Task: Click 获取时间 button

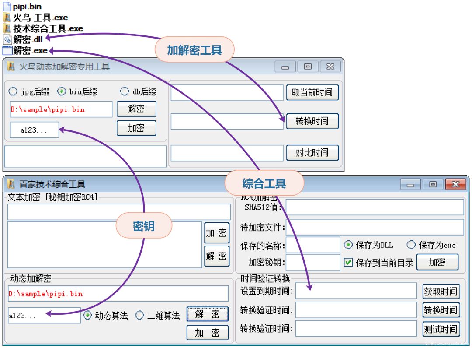Action: point(441,292)
